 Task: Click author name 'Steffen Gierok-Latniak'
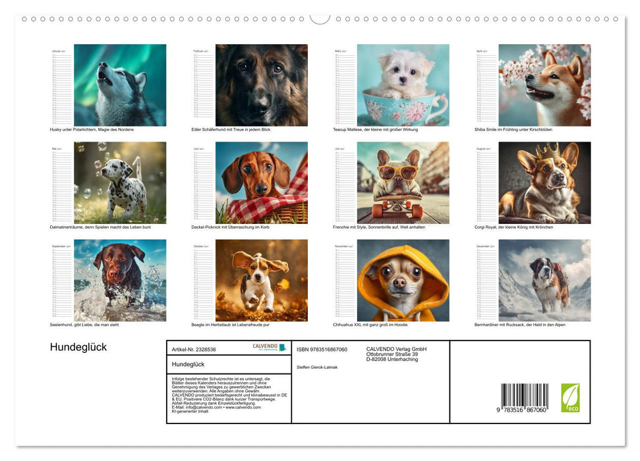pyautogui.click(x=317, y=367)
